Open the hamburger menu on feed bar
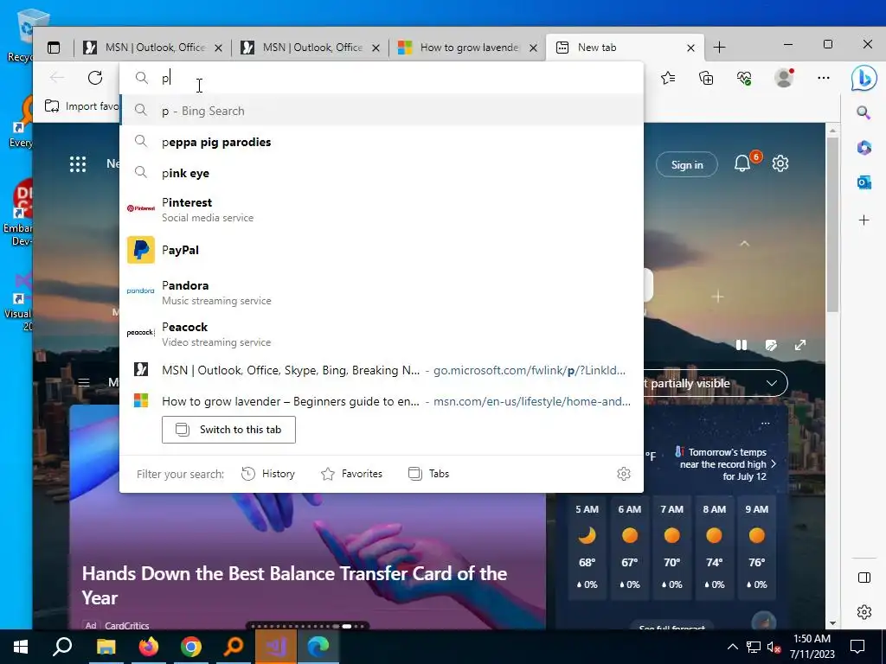886x664 pixels. [x=84, y=382]
